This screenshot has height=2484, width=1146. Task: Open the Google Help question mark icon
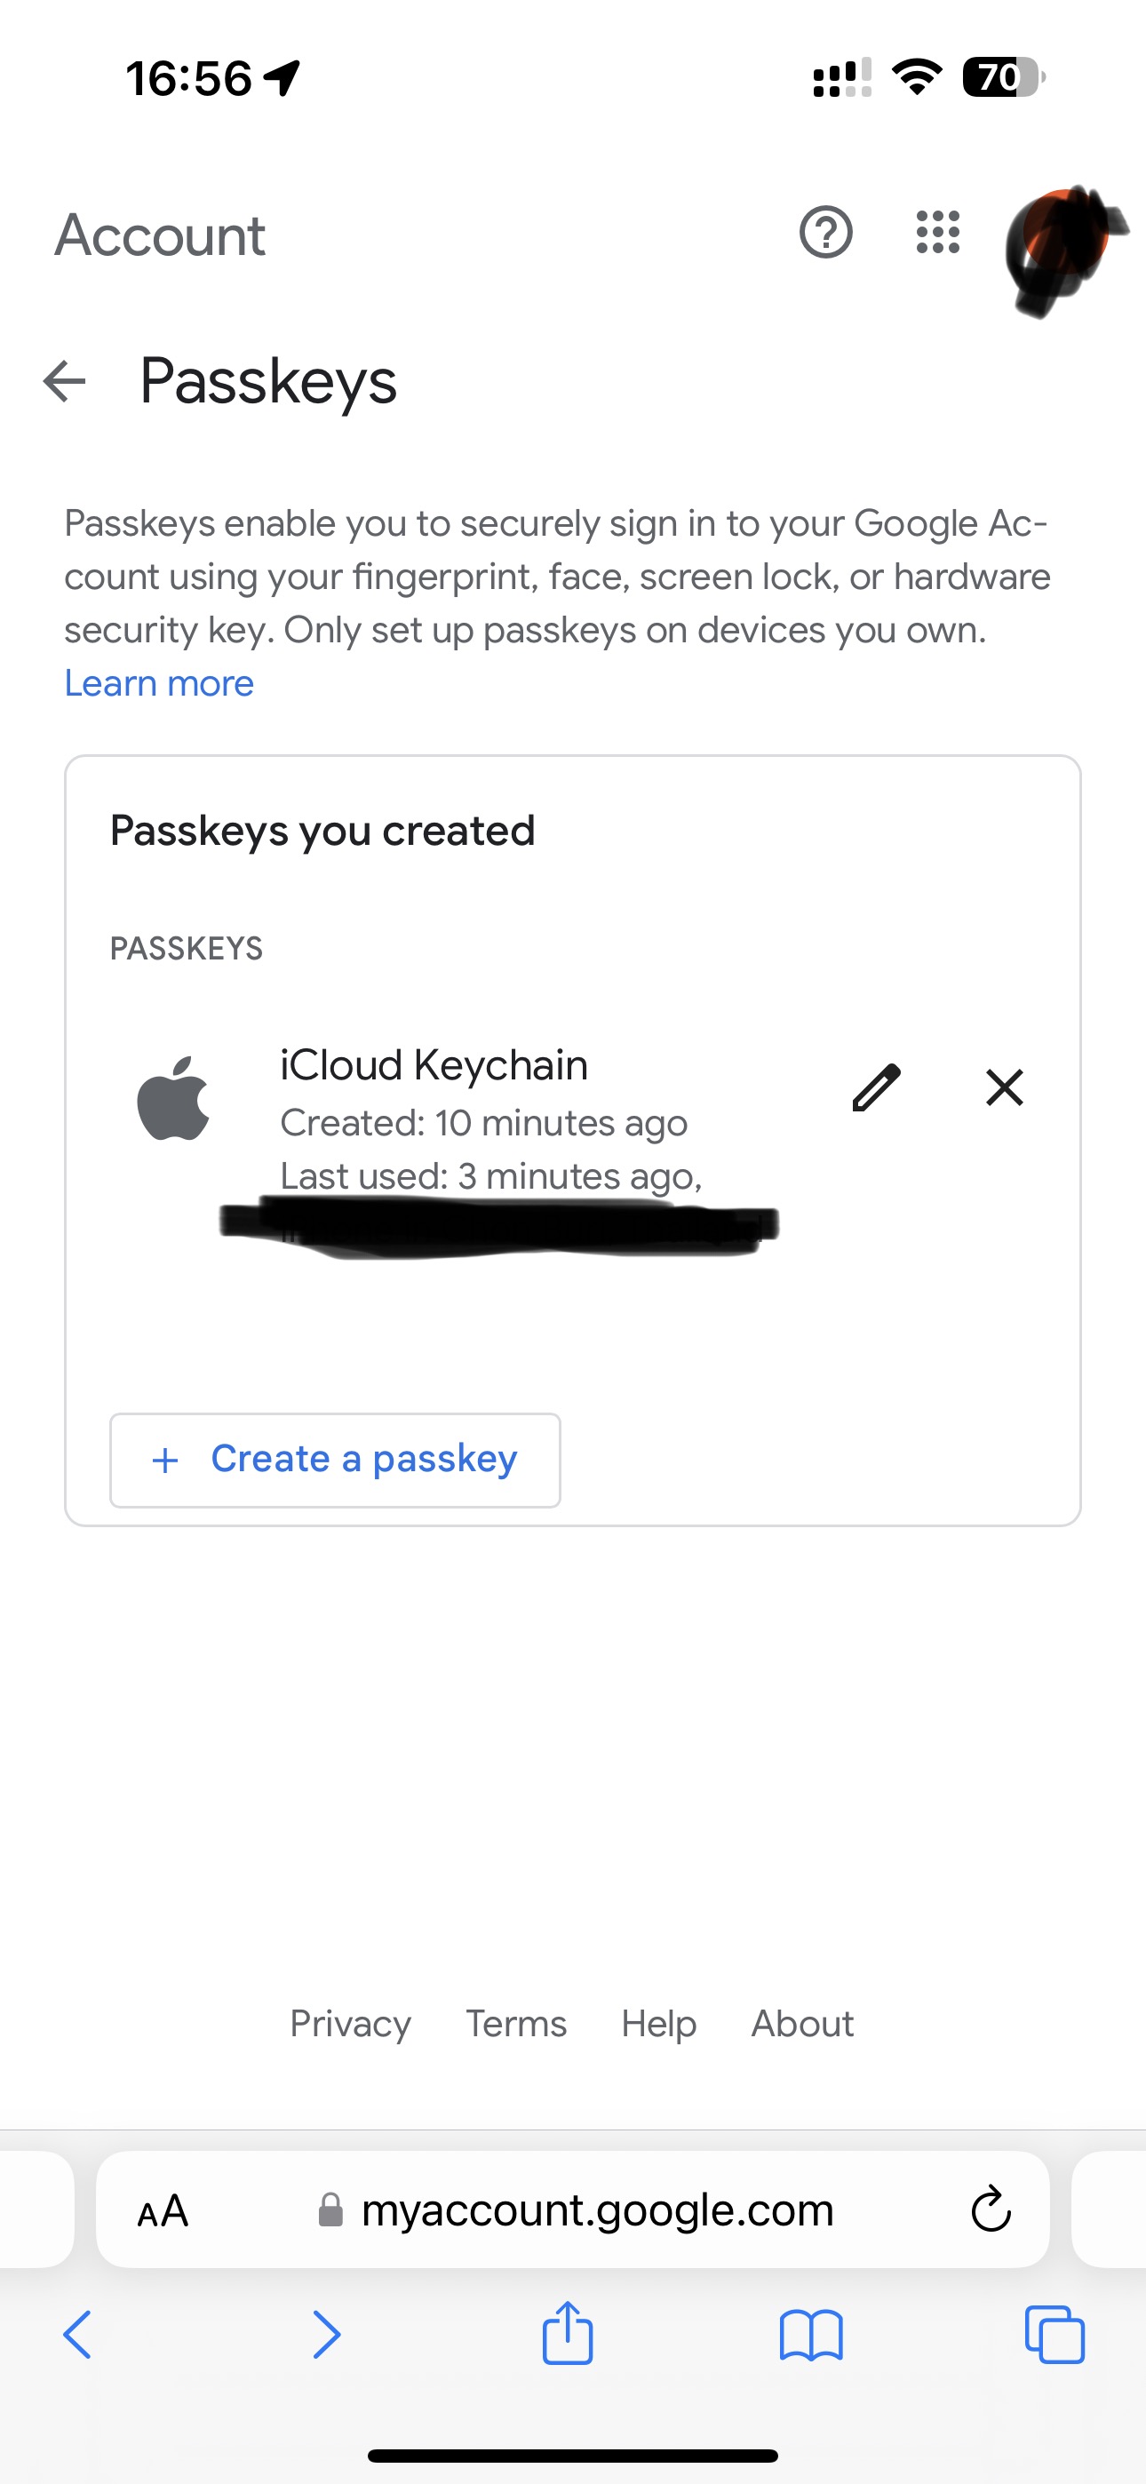[825, 233]
